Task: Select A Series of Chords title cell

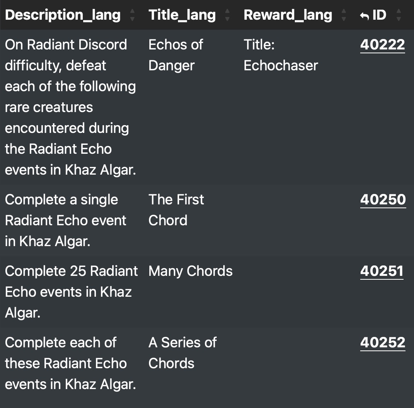Action: (x=183, y=353)
